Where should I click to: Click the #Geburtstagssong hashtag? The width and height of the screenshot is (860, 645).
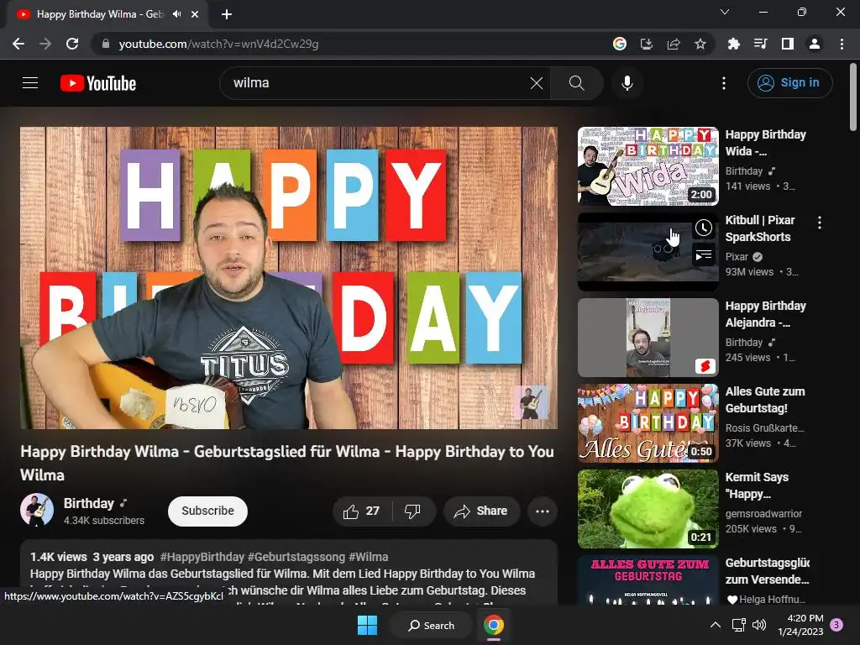click(296, 557)
